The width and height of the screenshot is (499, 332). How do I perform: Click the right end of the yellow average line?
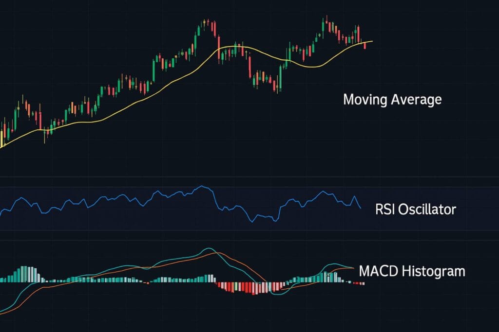(372, 41)
